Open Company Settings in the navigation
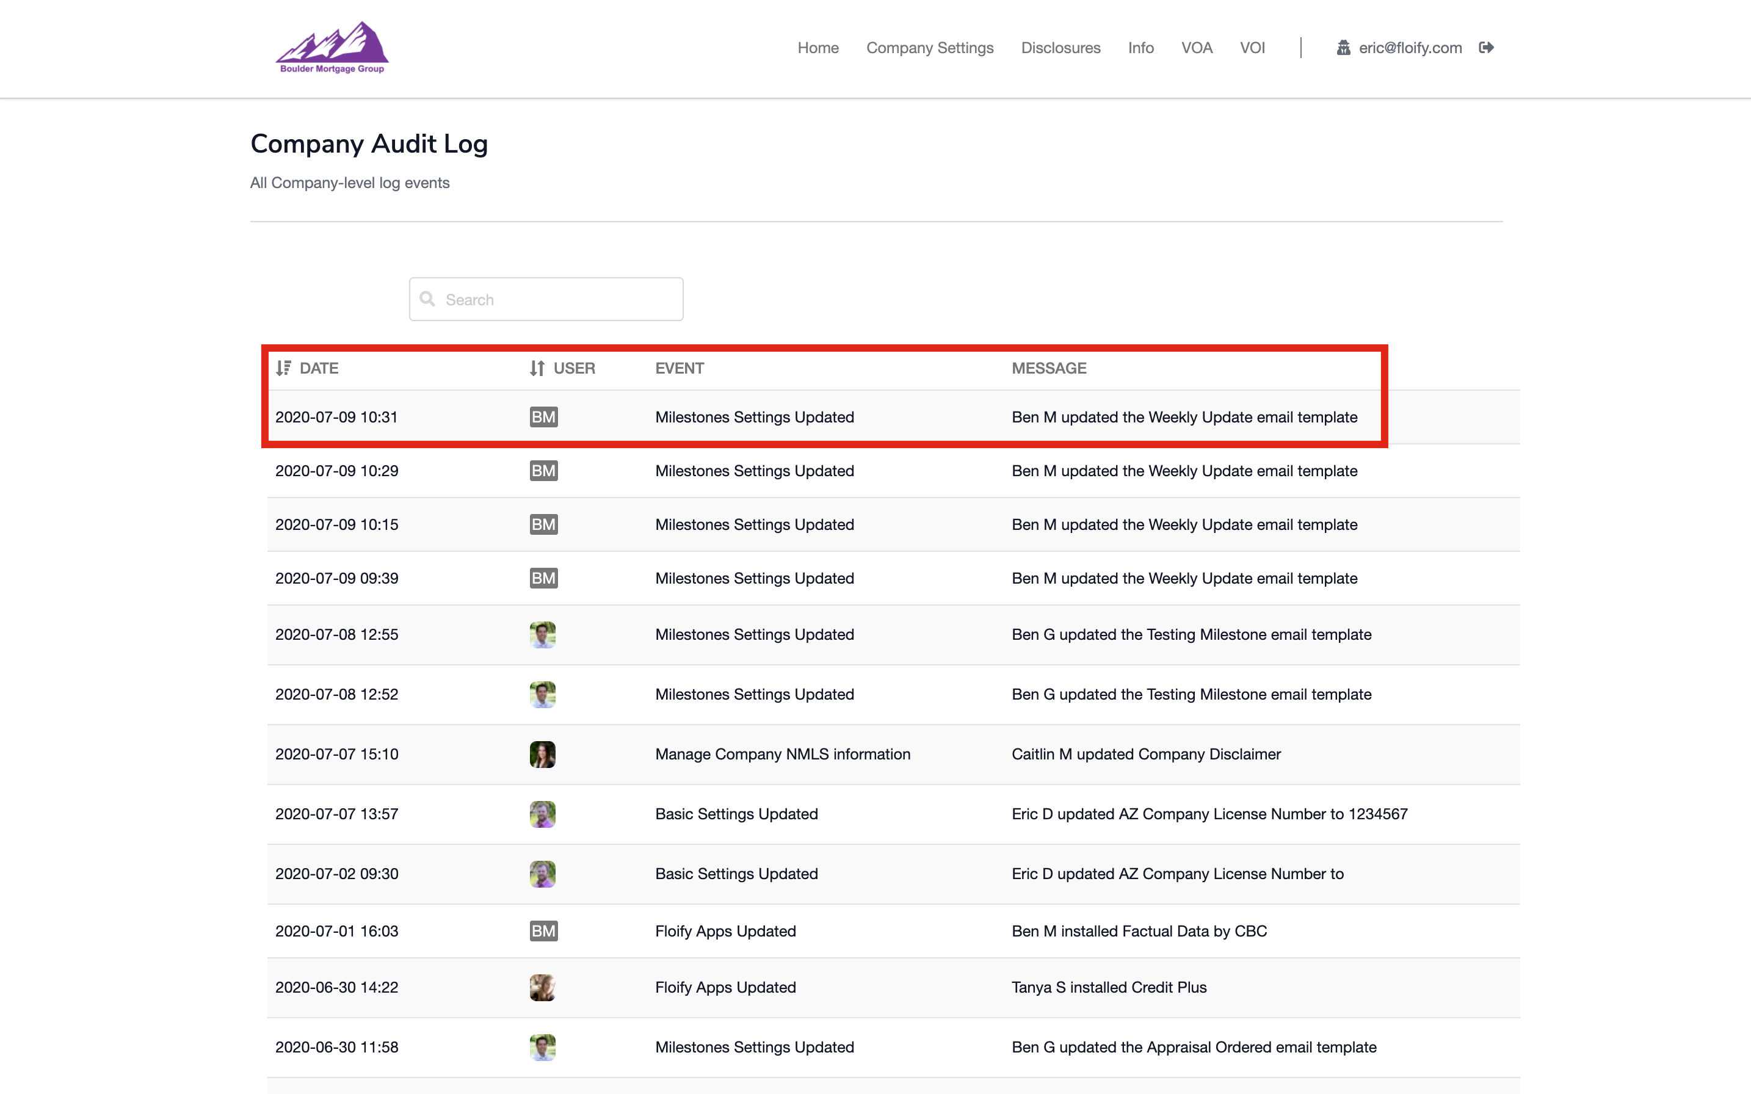The width and height of the screenshot is (1751, 1094). click(930, 48)
